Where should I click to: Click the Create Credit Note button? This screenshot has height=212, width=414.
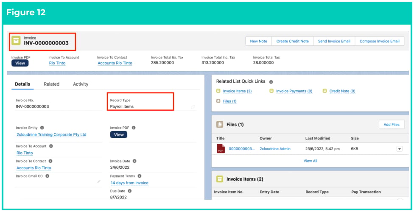pos(293,41)
